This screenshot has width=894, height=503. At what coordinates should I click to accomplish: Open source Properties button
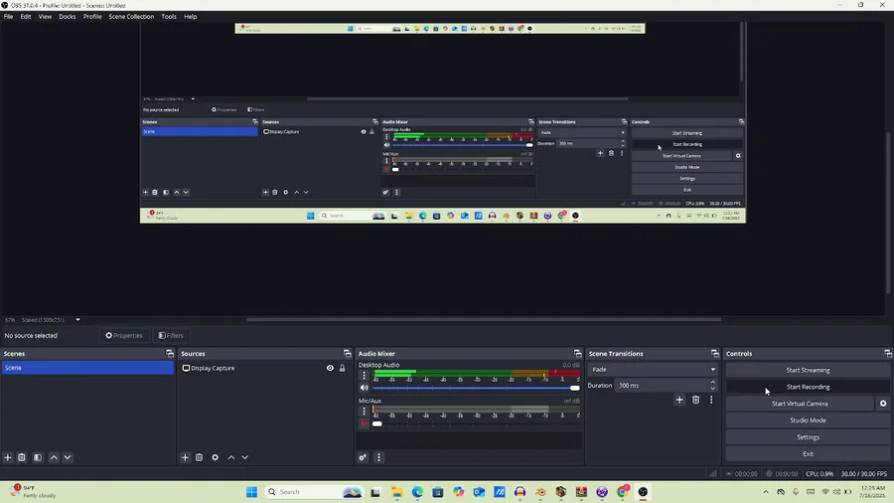tap(124, 335)
